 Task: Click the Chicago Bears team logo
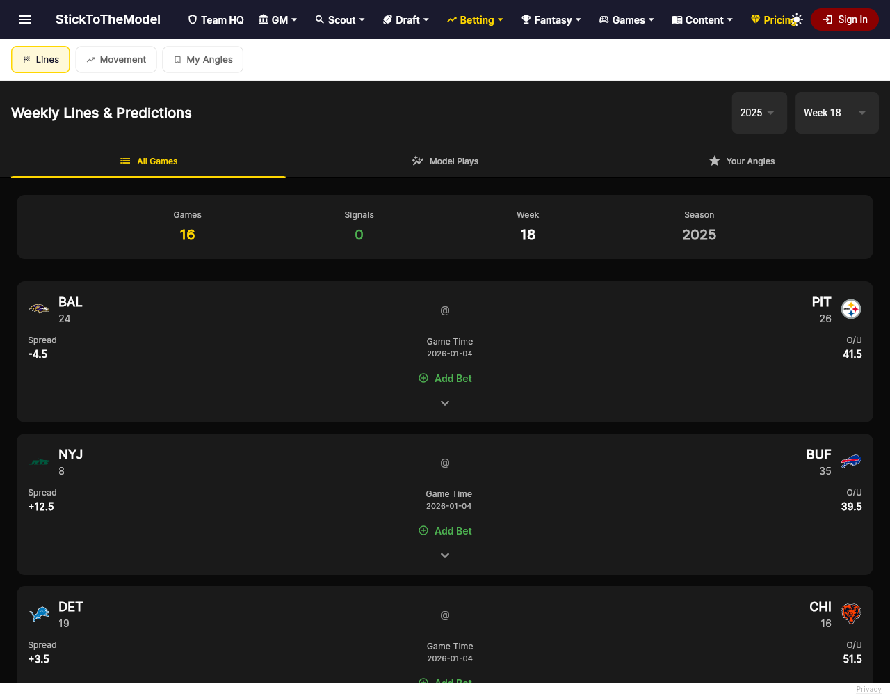pos(851,613)
